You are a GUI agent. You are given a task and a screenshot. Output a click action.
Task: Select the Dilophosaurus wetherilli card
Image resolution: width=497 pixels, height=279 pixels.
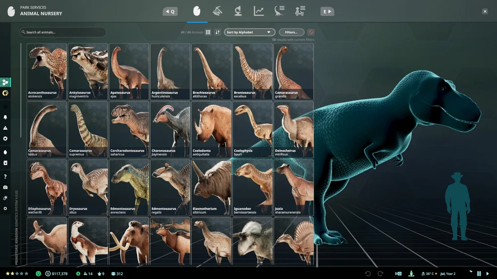click(x=47, y=187)
